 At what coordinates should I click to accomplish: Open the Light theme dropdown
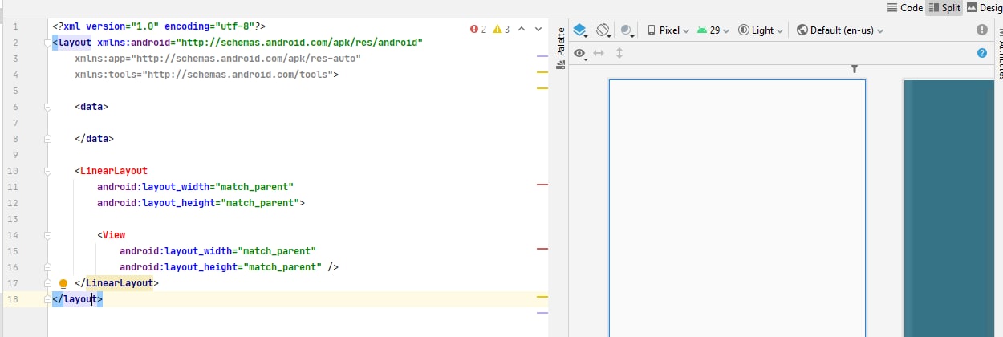760,30
